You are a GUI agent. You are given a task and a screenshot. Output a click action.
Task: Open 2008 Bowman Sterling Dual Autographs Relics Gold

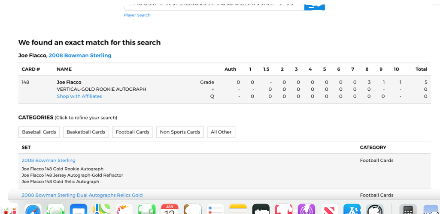82,195
